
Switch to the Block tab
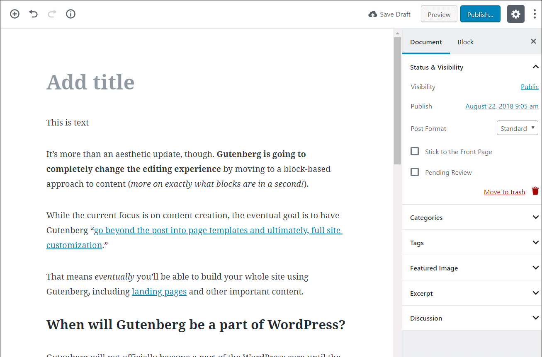pyautogui.click(x=465, y=42)
